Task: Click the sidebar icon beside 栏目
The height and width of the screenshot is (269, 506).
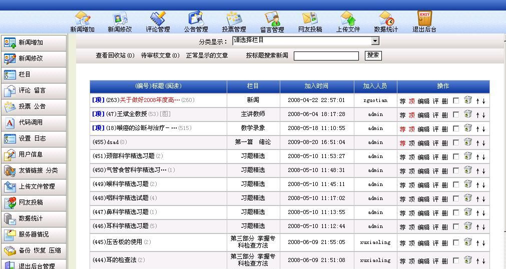Action: pyautogui.click(x=10, y=75)
